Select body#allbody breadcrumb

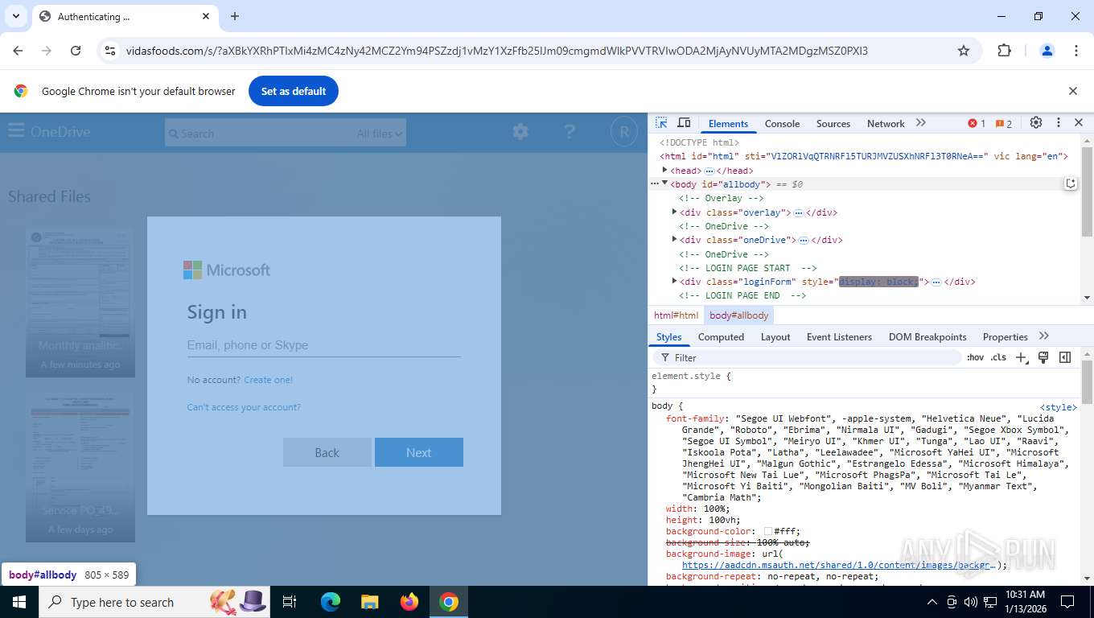738,315
